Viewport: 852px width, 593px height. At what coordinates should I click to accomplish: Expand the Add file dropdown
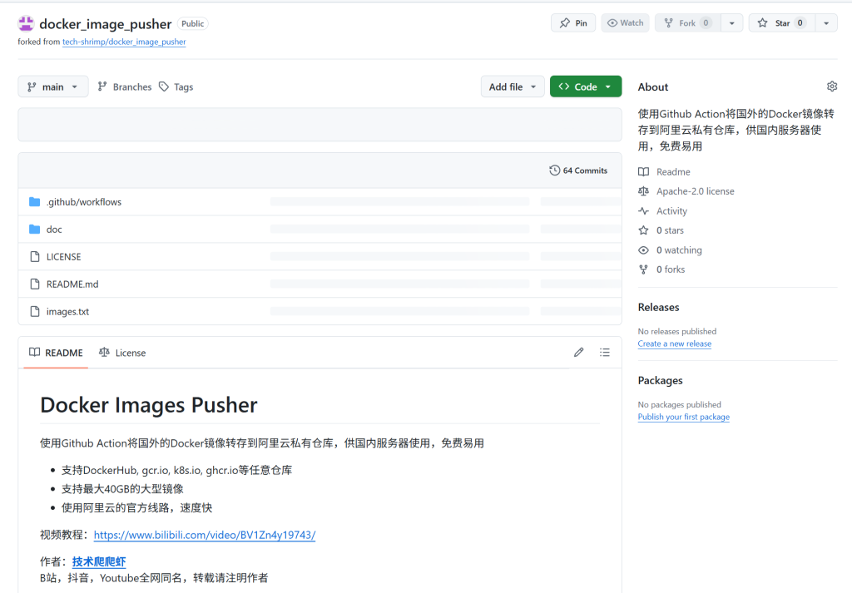coord(513,86)
